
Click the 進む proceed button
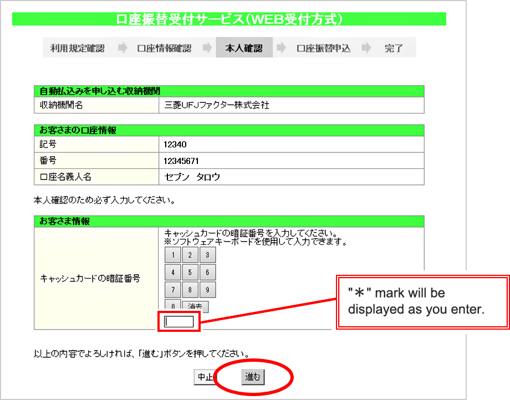[253, 377]
